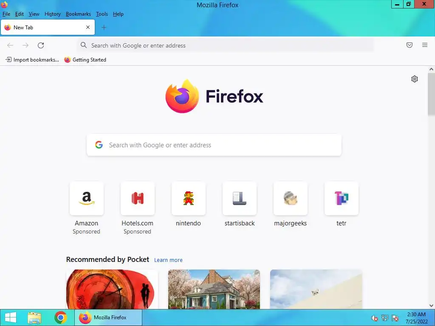Viewport: 435px width, 326px height.
Task: Click the taskbar clock showing 2:30 AM
Action: point(416,318)
